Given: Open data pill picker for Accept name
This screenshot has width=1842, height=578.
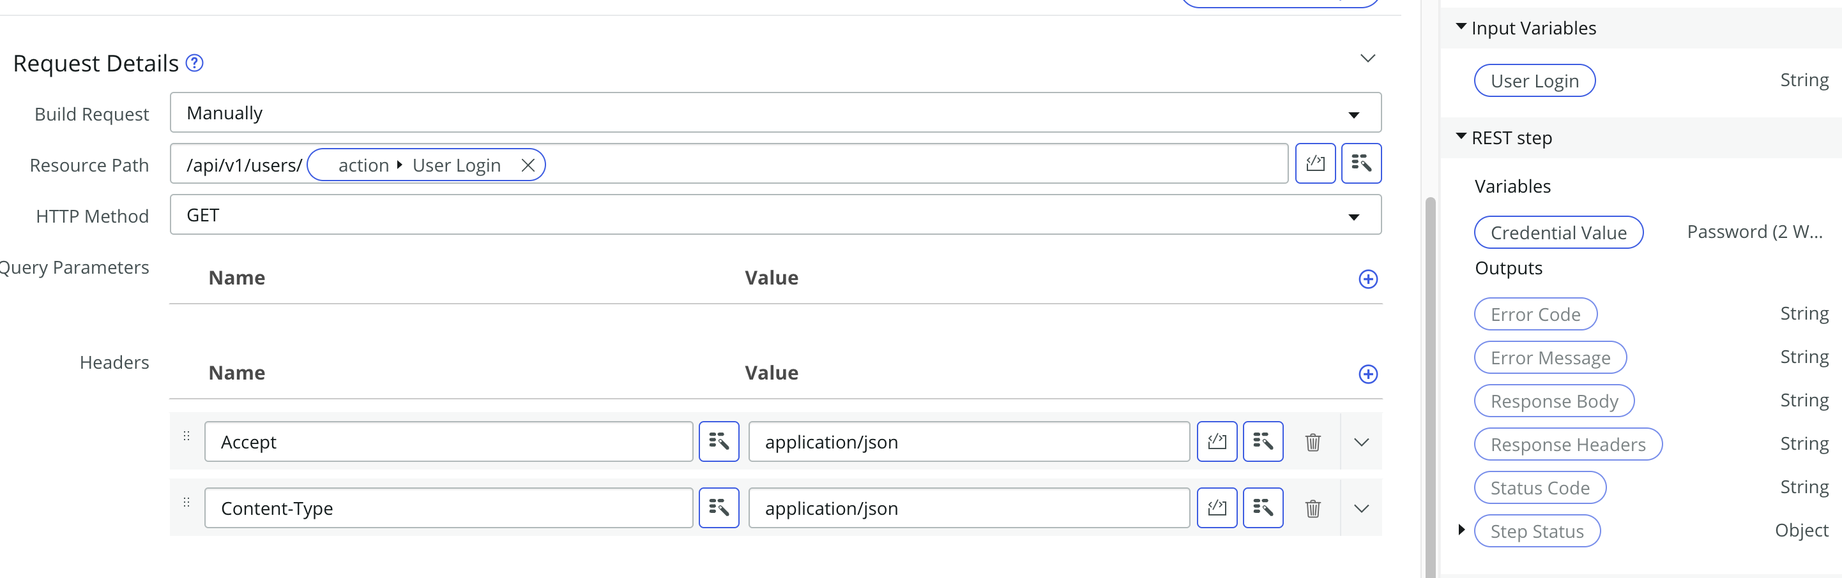Looking at the screenshot, I should pos(719,441).
